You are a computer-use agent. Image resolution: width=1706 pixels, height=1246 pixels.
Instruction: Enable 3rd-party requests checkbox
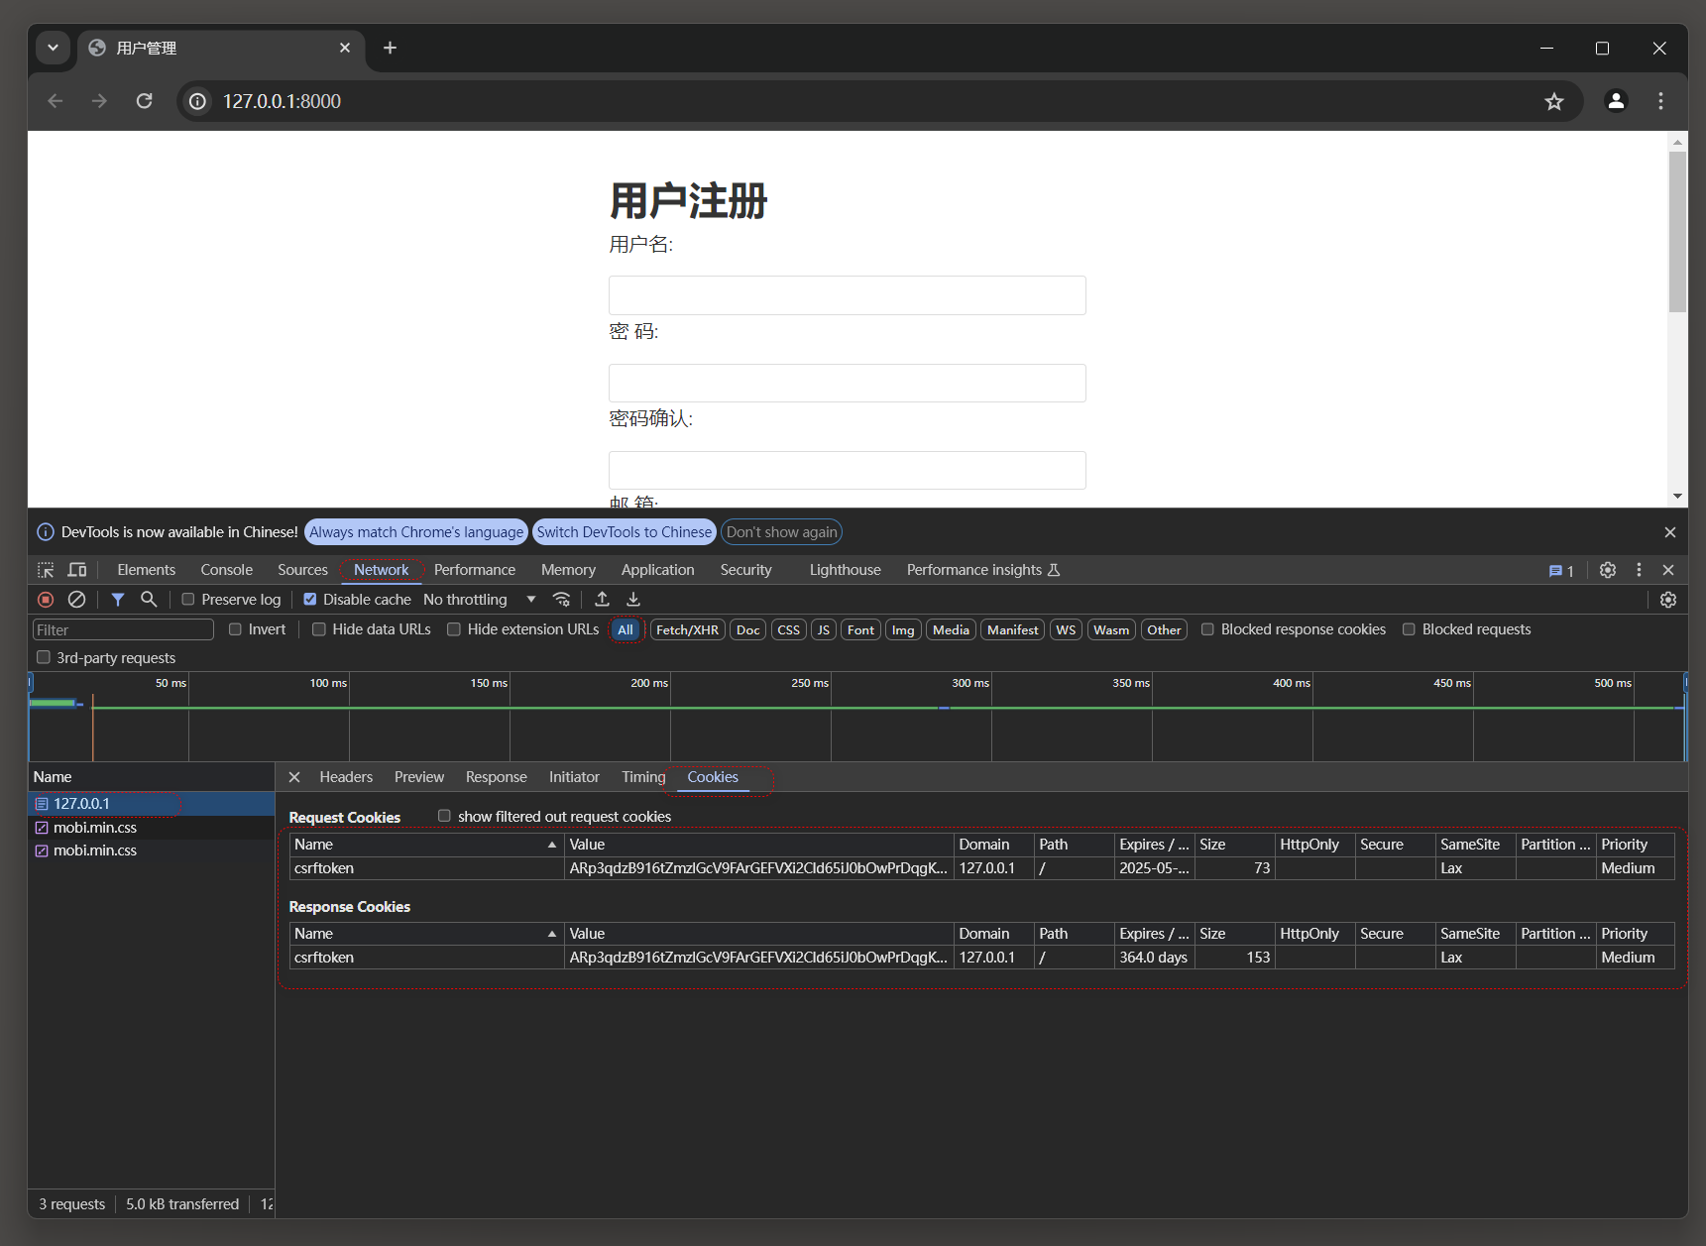pos(43,657)
